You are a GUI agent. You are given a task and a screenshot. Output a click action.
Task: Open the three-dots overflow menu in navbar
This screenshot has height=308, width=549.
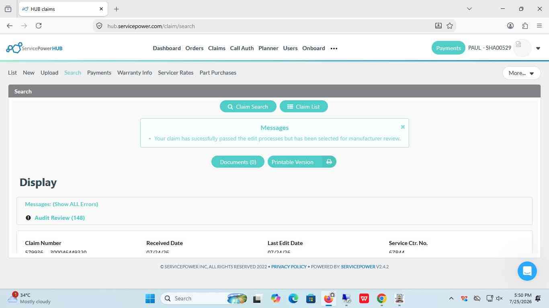[x=334, y=49]
